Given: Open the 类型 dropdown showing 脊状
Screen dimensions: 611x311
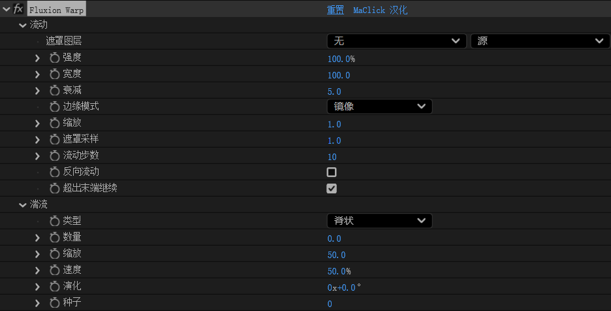Looking at the screenshot, I should point(379,221).
